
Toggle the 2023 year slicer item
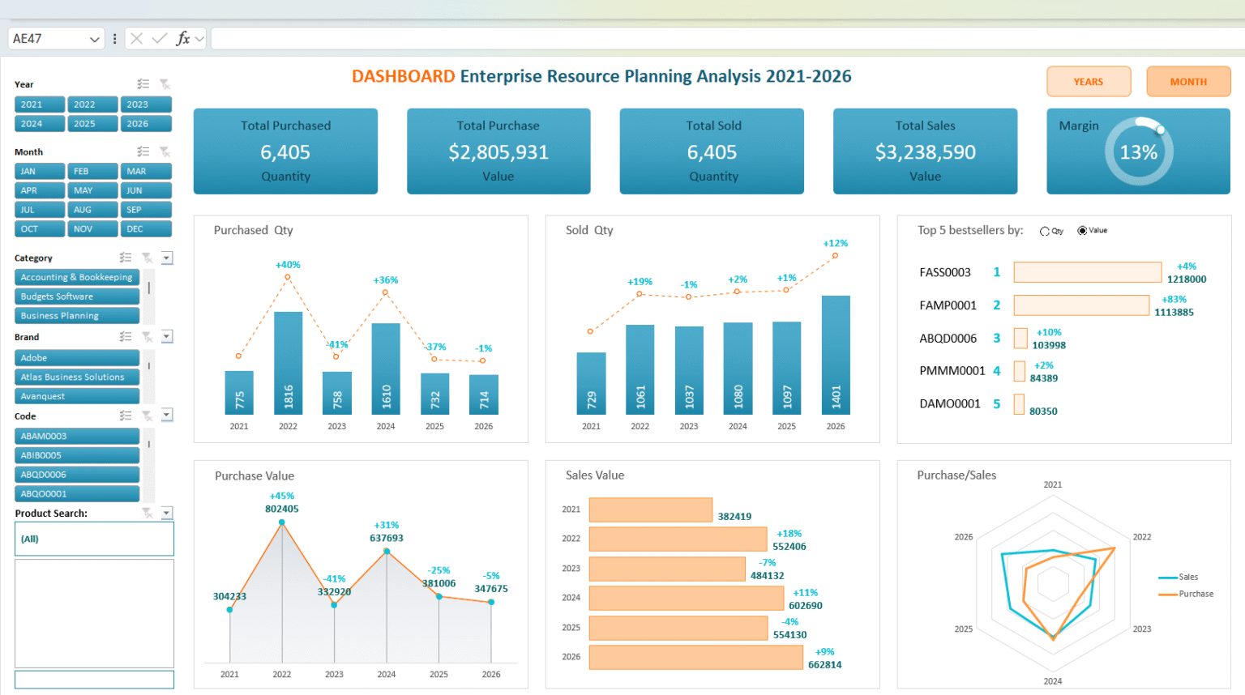(x=146, y=104)
